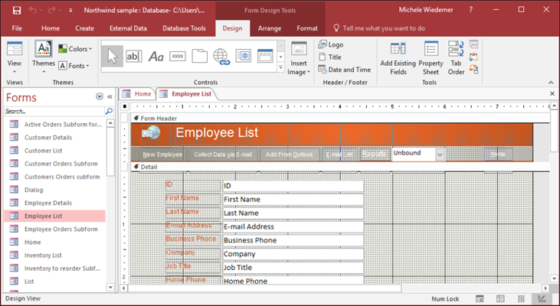The width and height of the screenshot is (560, 306).
Task: Select the Web Browser control
Action: [x=243, y=57]
